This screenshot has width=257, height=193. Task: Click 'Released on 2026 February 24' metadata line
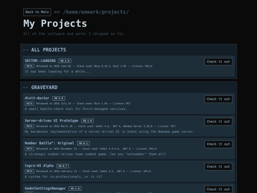93,171
